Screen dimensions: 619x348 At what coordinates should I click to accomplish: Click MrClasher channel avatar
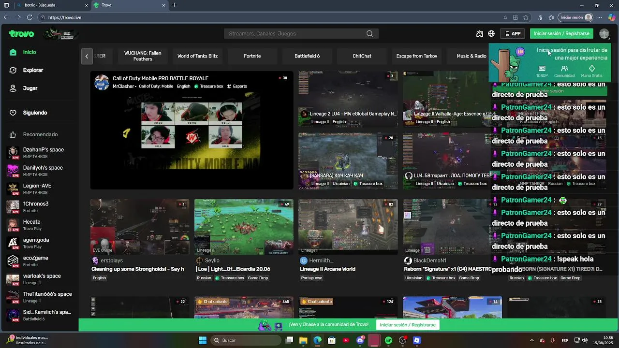click(102, 82)
